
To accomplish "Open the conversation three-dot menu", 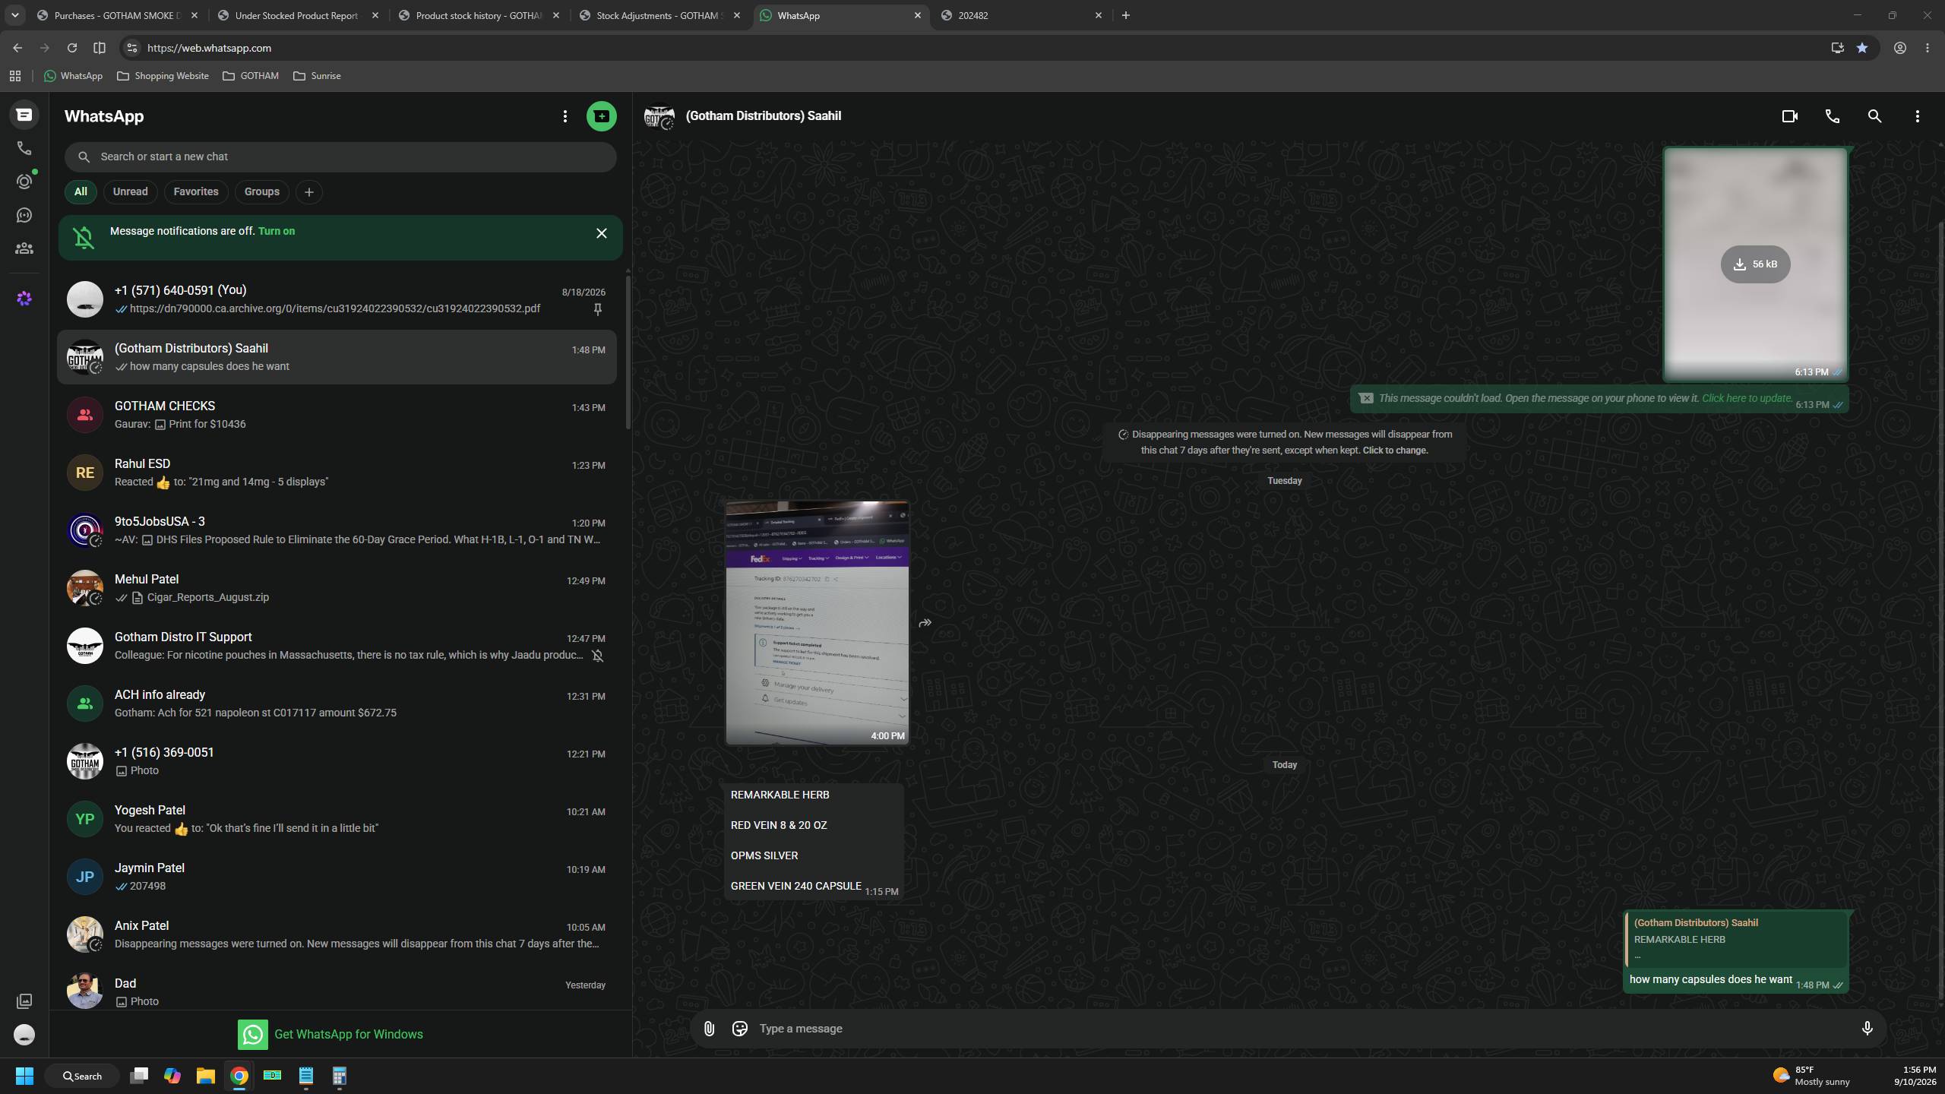I will click(1917, 116).
